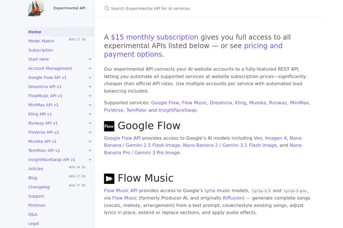Viewport: 343px width, 228px height.
Task: Open PixVerse API v2 sidebar item
Action: (x=44, y=132)
